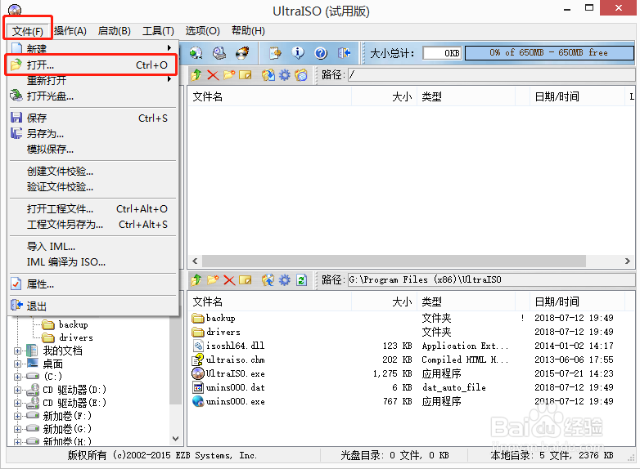Click 文件名 column header in the image pane
The height and width of the screenshot is (469, 640).
tap(269, 97)
